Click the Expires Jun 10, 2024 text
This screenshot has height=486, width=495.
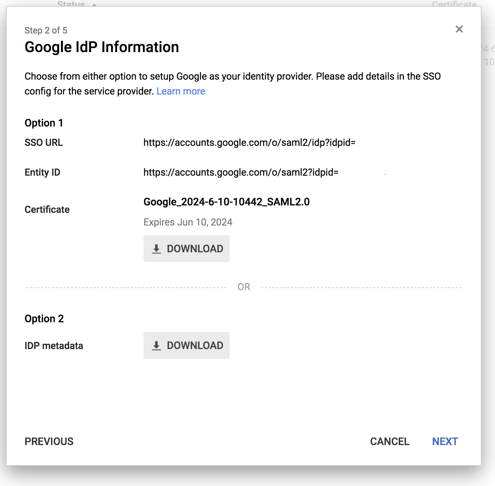pos(188,222)
